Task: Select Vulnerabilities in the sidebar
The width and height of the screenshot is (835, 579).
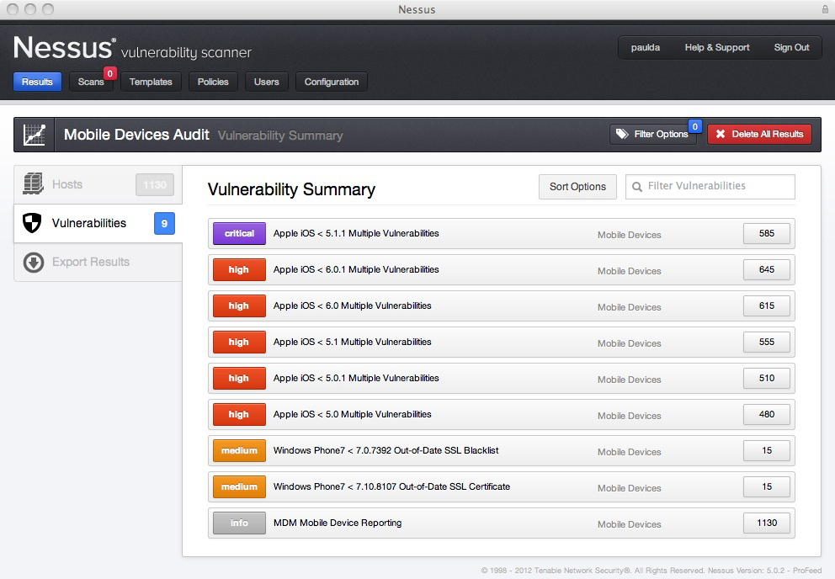Action: [98, 223]
